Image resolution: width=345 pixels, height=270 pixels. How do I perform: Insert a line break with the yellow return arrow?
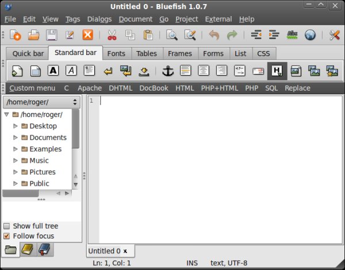point(108,71)
